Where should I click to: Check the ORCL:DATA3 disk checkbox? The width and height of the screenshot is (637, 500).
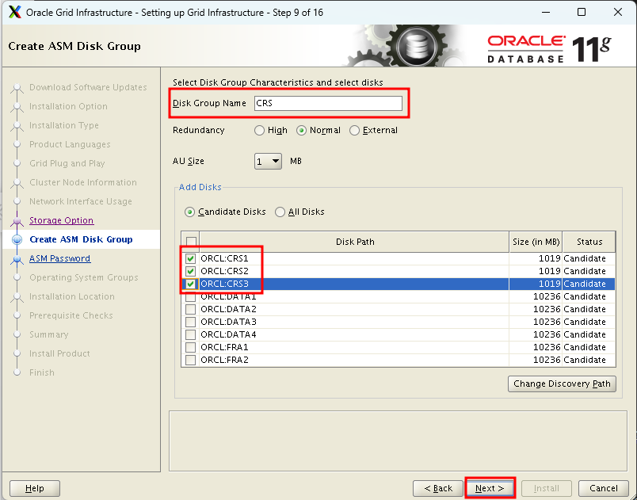pyautogui.click(x=190, y=322)
